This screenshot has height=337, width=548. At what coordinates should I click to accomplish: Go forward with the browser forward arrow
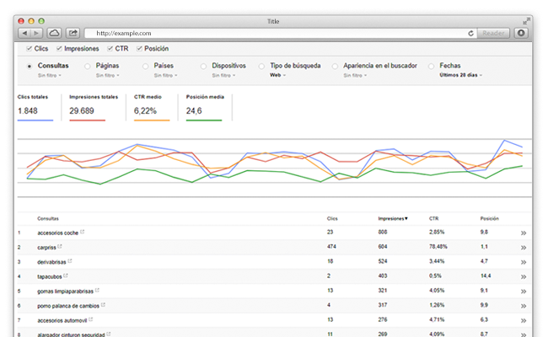pos(36,33)
